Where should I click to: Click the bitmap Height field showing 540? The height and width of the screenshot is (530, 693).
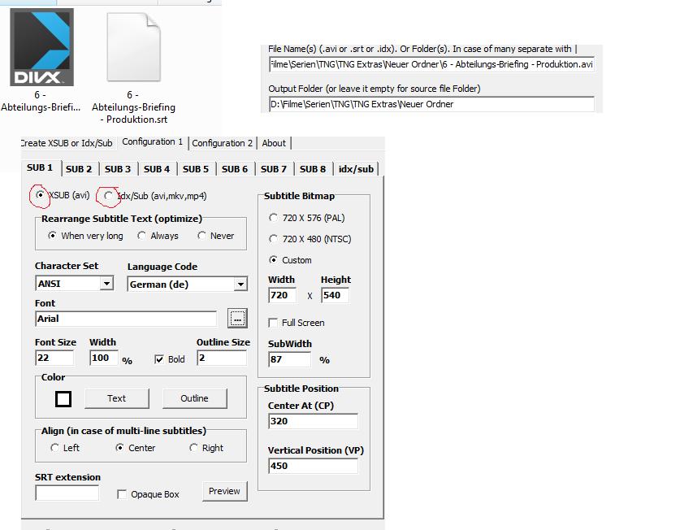click(x=335, y=295)
